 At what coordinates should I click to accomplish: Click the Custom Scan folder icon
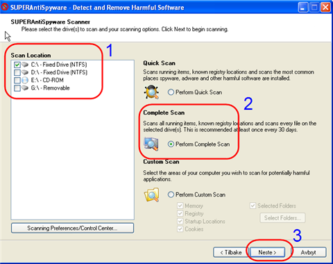pos(151,195)
